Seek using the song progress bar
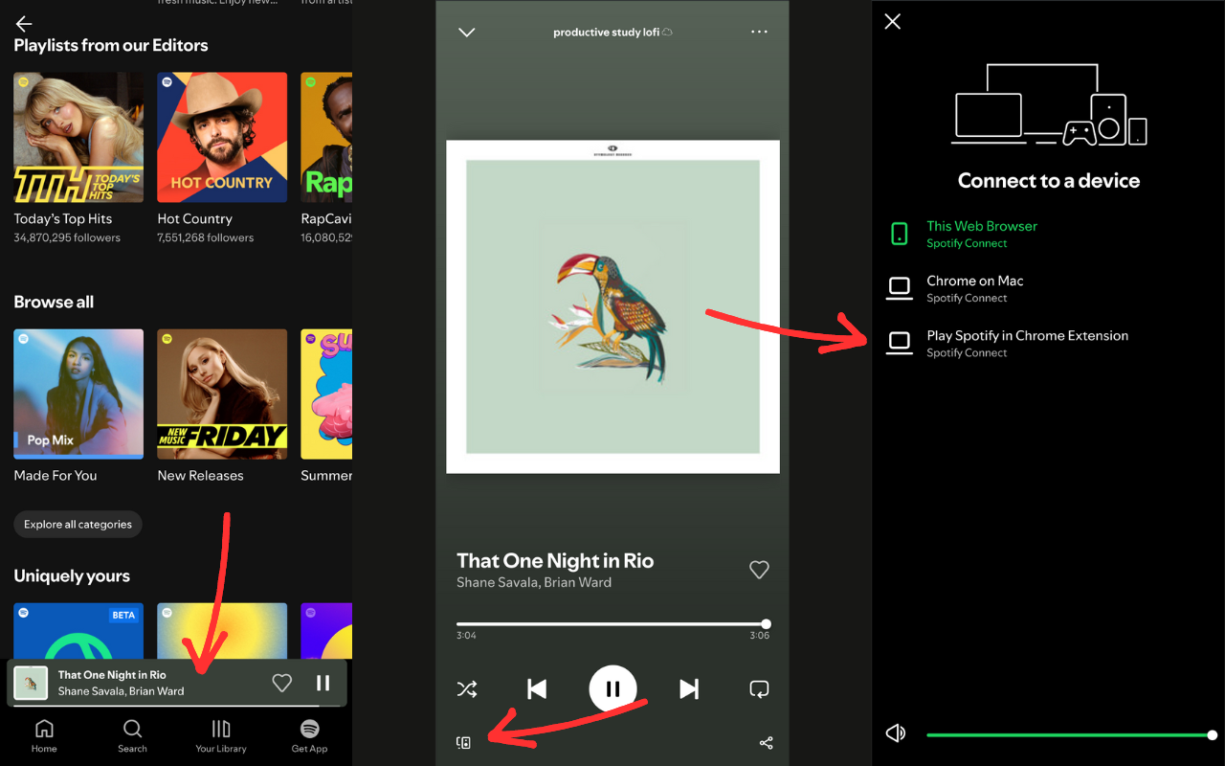The height and width of the screenshot is (766, 1225). pyautogui.click(x=612, y=624)
